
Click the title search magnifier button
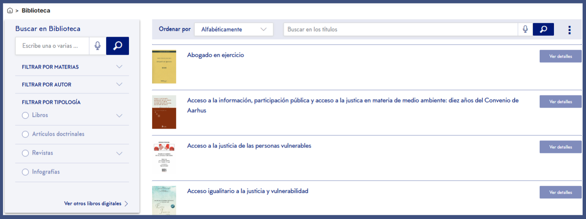[x=543, y=29]
